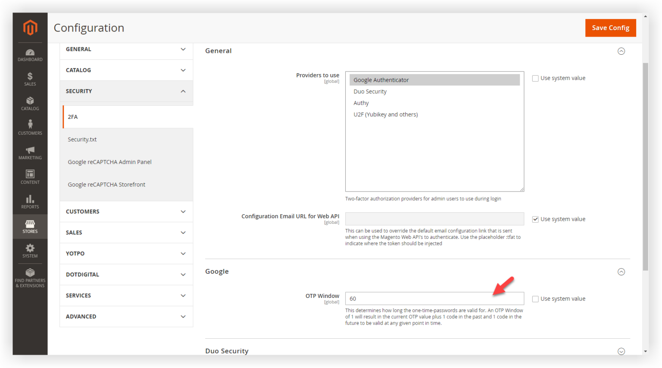Expand the Customers configuration section
Image resolution: width=662 pixels, height=368 pixels.
tap(126, 211)
